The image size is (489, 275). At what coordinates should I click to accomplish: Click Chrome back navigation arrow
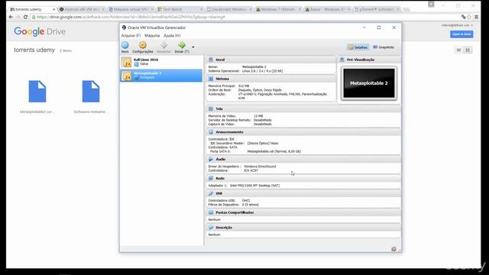tap(11, 17)
